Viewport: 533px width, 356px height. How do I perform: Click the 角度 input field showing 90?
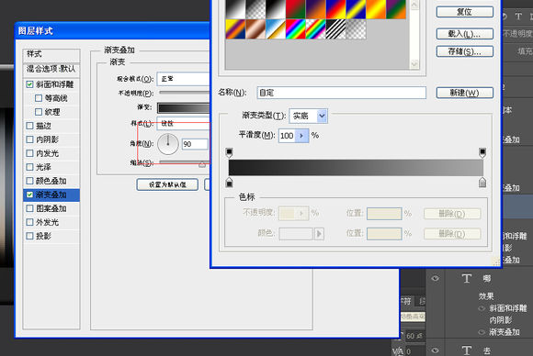(195, 144)
